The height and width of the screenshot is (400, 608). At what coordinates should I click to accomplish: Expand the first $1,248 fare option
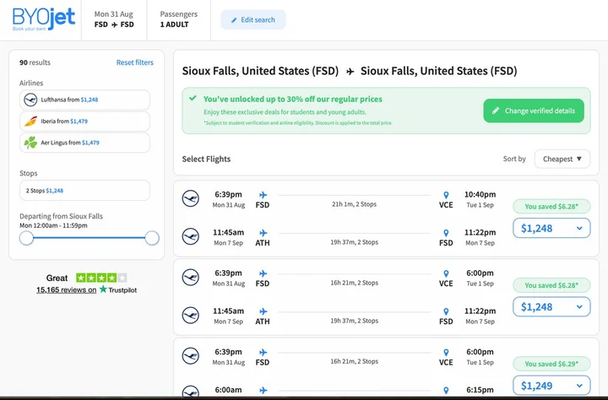pos(551,229)
